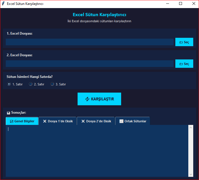This screenshot has width=199, height=180.
Task: Open the Dosya 1'de Eksik tab
Action: 58,121
